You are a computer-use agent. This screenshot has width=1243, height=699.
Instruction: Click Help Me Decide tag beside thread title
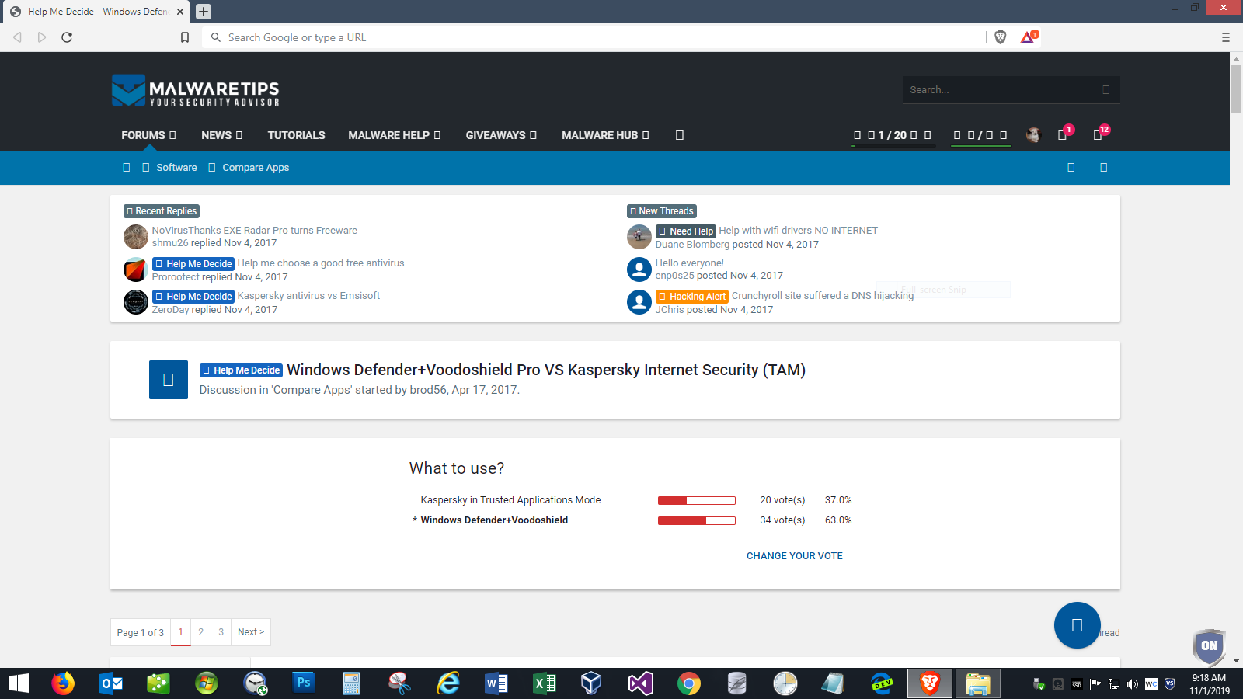pos(241,370)
